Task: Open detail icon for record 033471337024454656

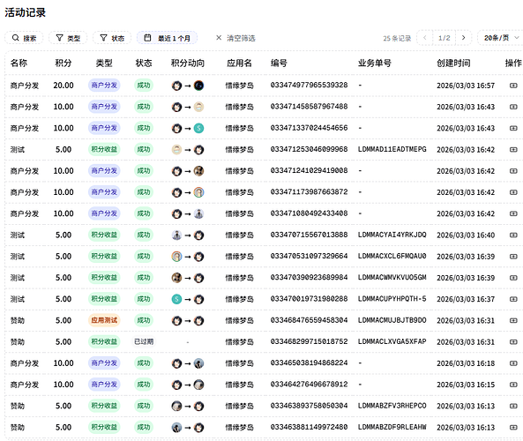Action: pos(513,128)
